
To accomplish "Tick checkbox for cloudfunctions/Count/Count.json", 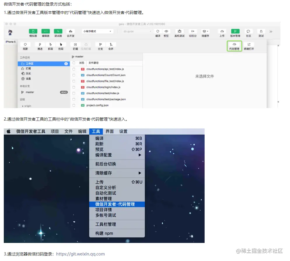I will tap(74, 75).
